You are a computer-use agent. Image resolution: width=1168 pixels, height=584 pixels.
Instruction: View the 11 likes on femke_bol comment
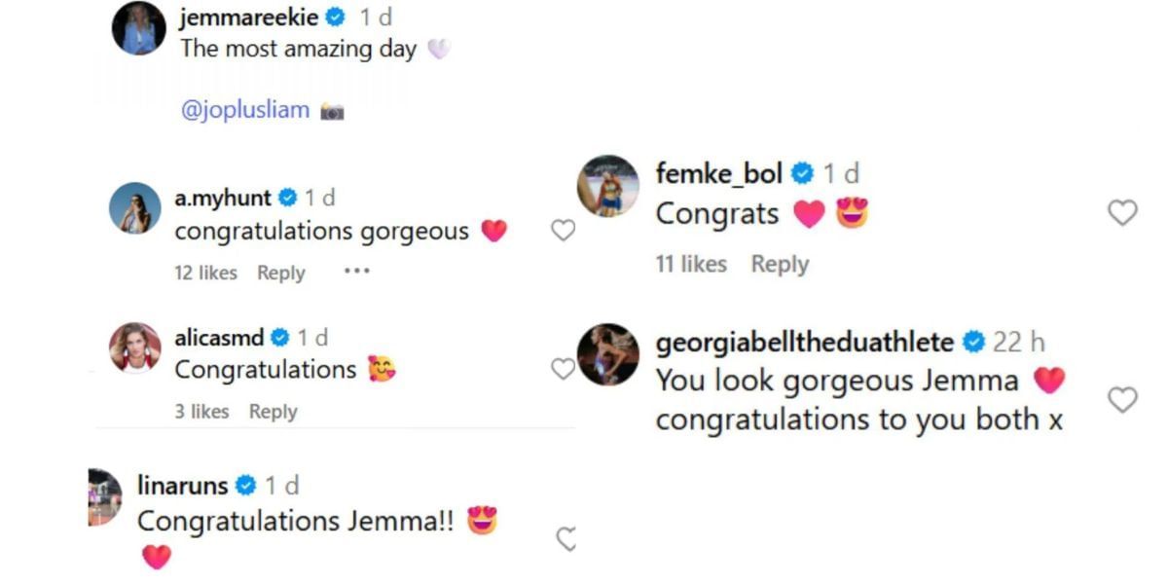(691, 264)
